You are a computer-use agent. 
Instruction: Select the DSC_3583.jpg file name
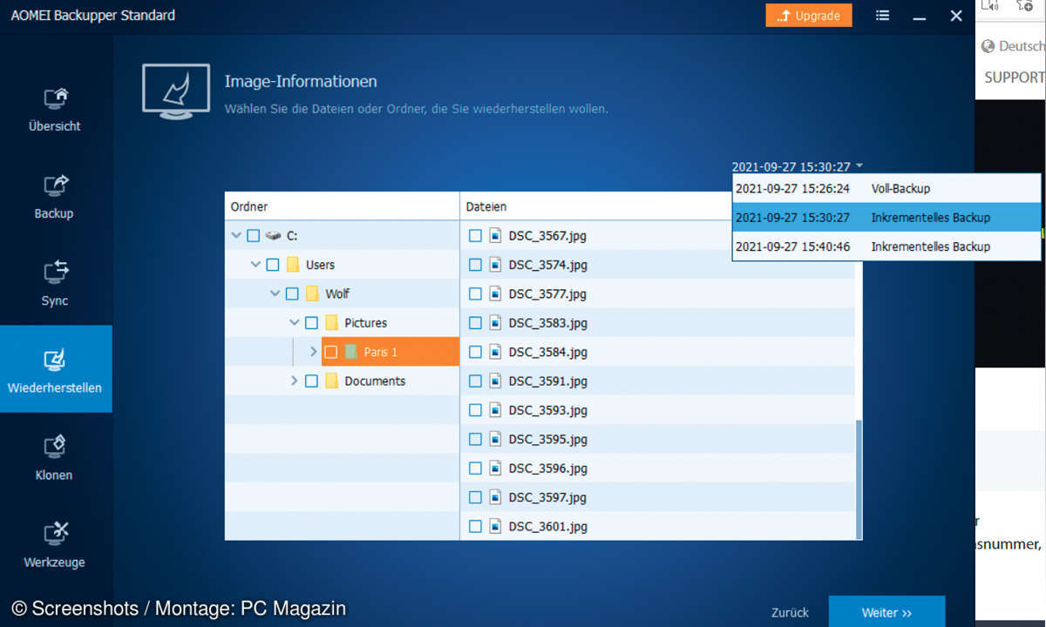(548, 323)
